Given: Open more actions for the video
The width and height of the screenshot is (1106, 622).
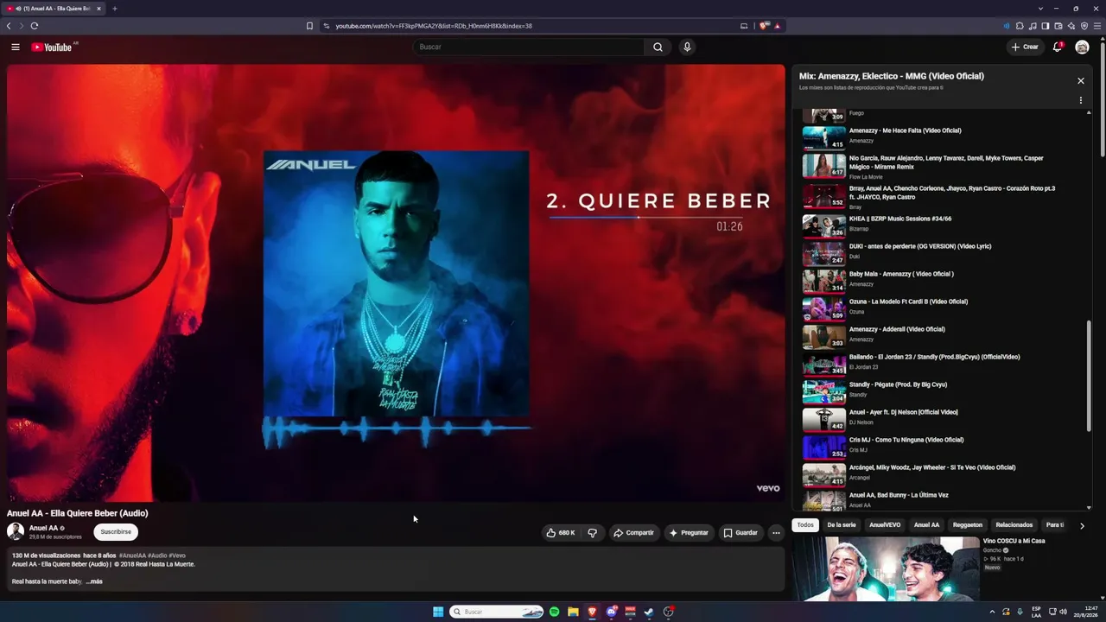Looking at the screenshot, I should click(776, 533).
